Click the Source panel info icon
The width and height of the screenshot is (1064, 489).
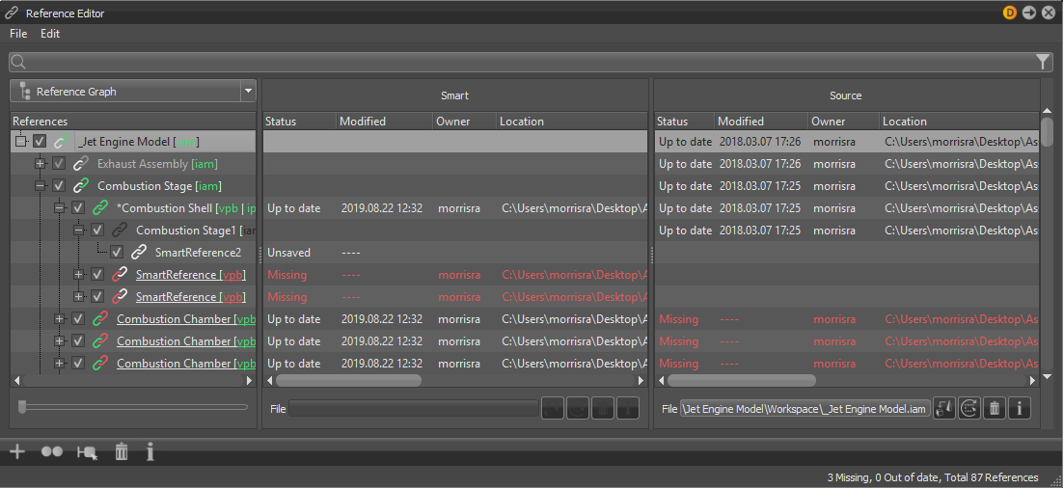(x=1020, y=408)
